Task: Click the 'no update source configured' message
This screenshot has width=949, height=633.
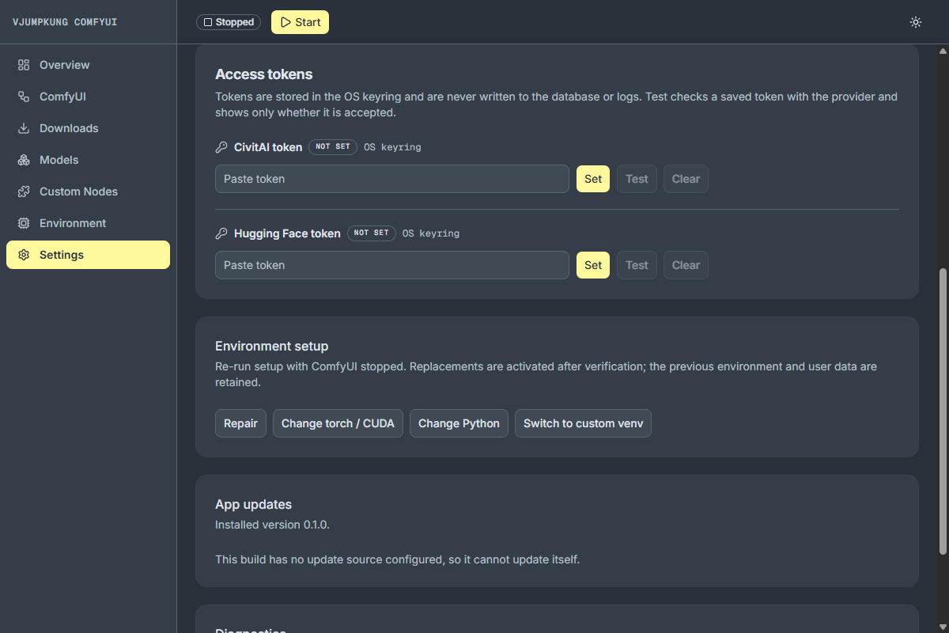Action: coord(398,559)
